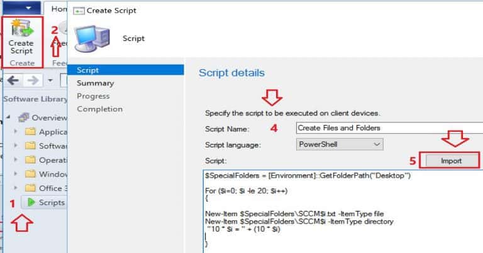Expand the Office 3... folder node

coord(15,188)
